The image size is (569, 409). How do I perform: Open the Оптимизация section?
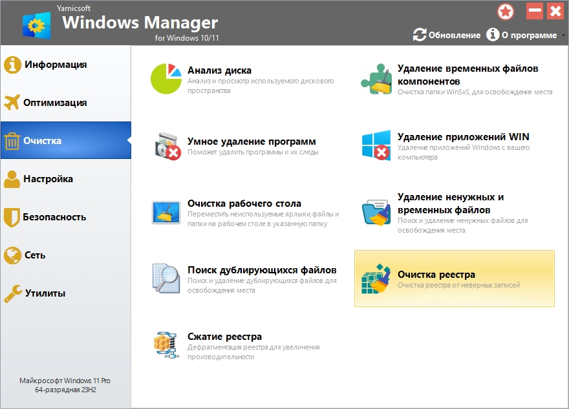tap(55, 103)
